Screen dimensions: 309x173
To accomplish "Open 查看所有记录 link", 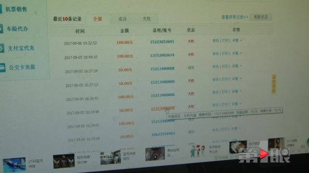I will pos(235,17).
